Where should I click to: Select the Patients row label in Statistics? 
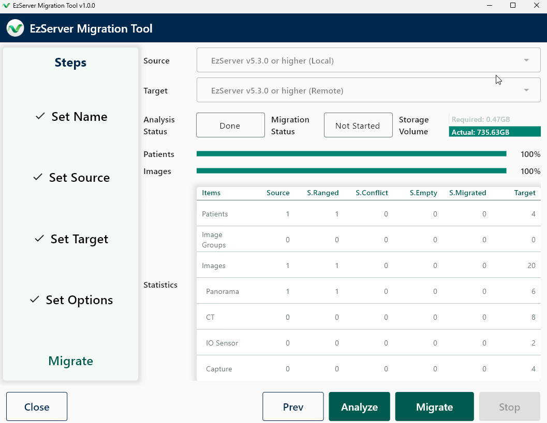(215, 214)
